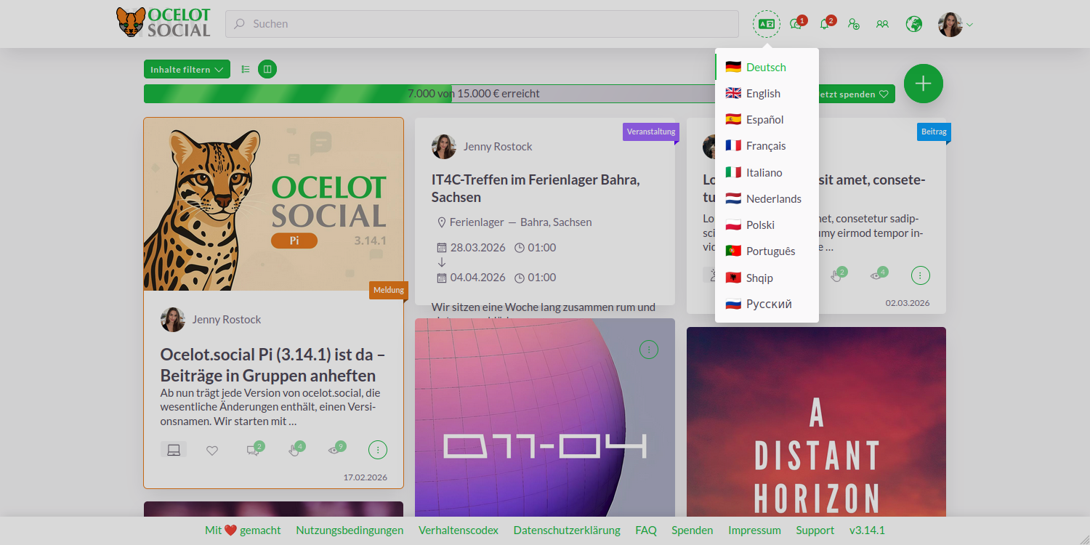
Task: Select English from the language menu
Action: click(x=763, y=94)
